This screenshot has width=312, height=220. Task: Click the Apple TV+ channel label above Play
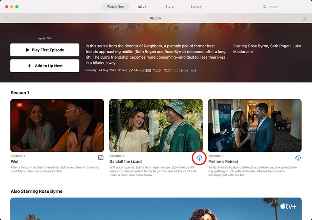pyautogui.click(x=44, y=39)
